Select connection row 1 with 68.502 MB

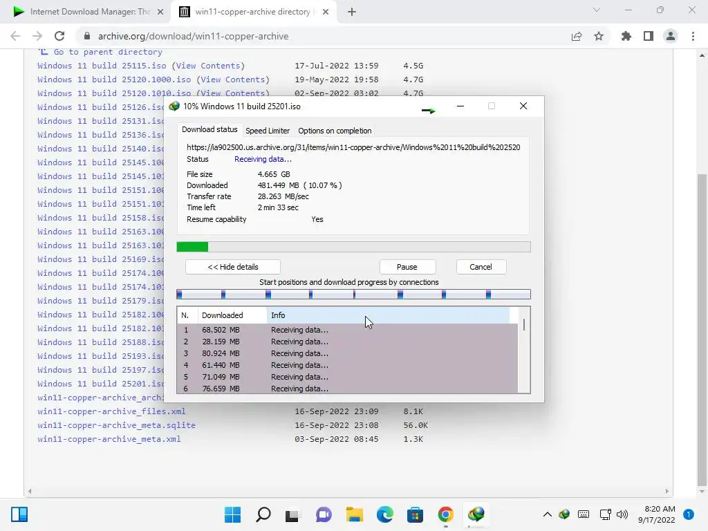347,330
